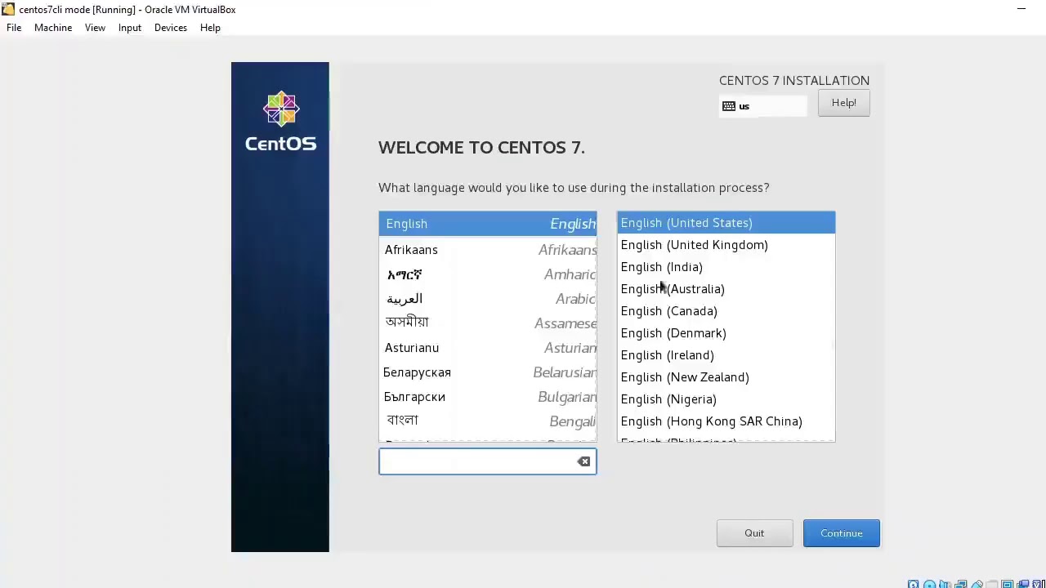Select Bengali in the language list
The height and width of the screenshot is (588, 1046).
pos(488,421)
